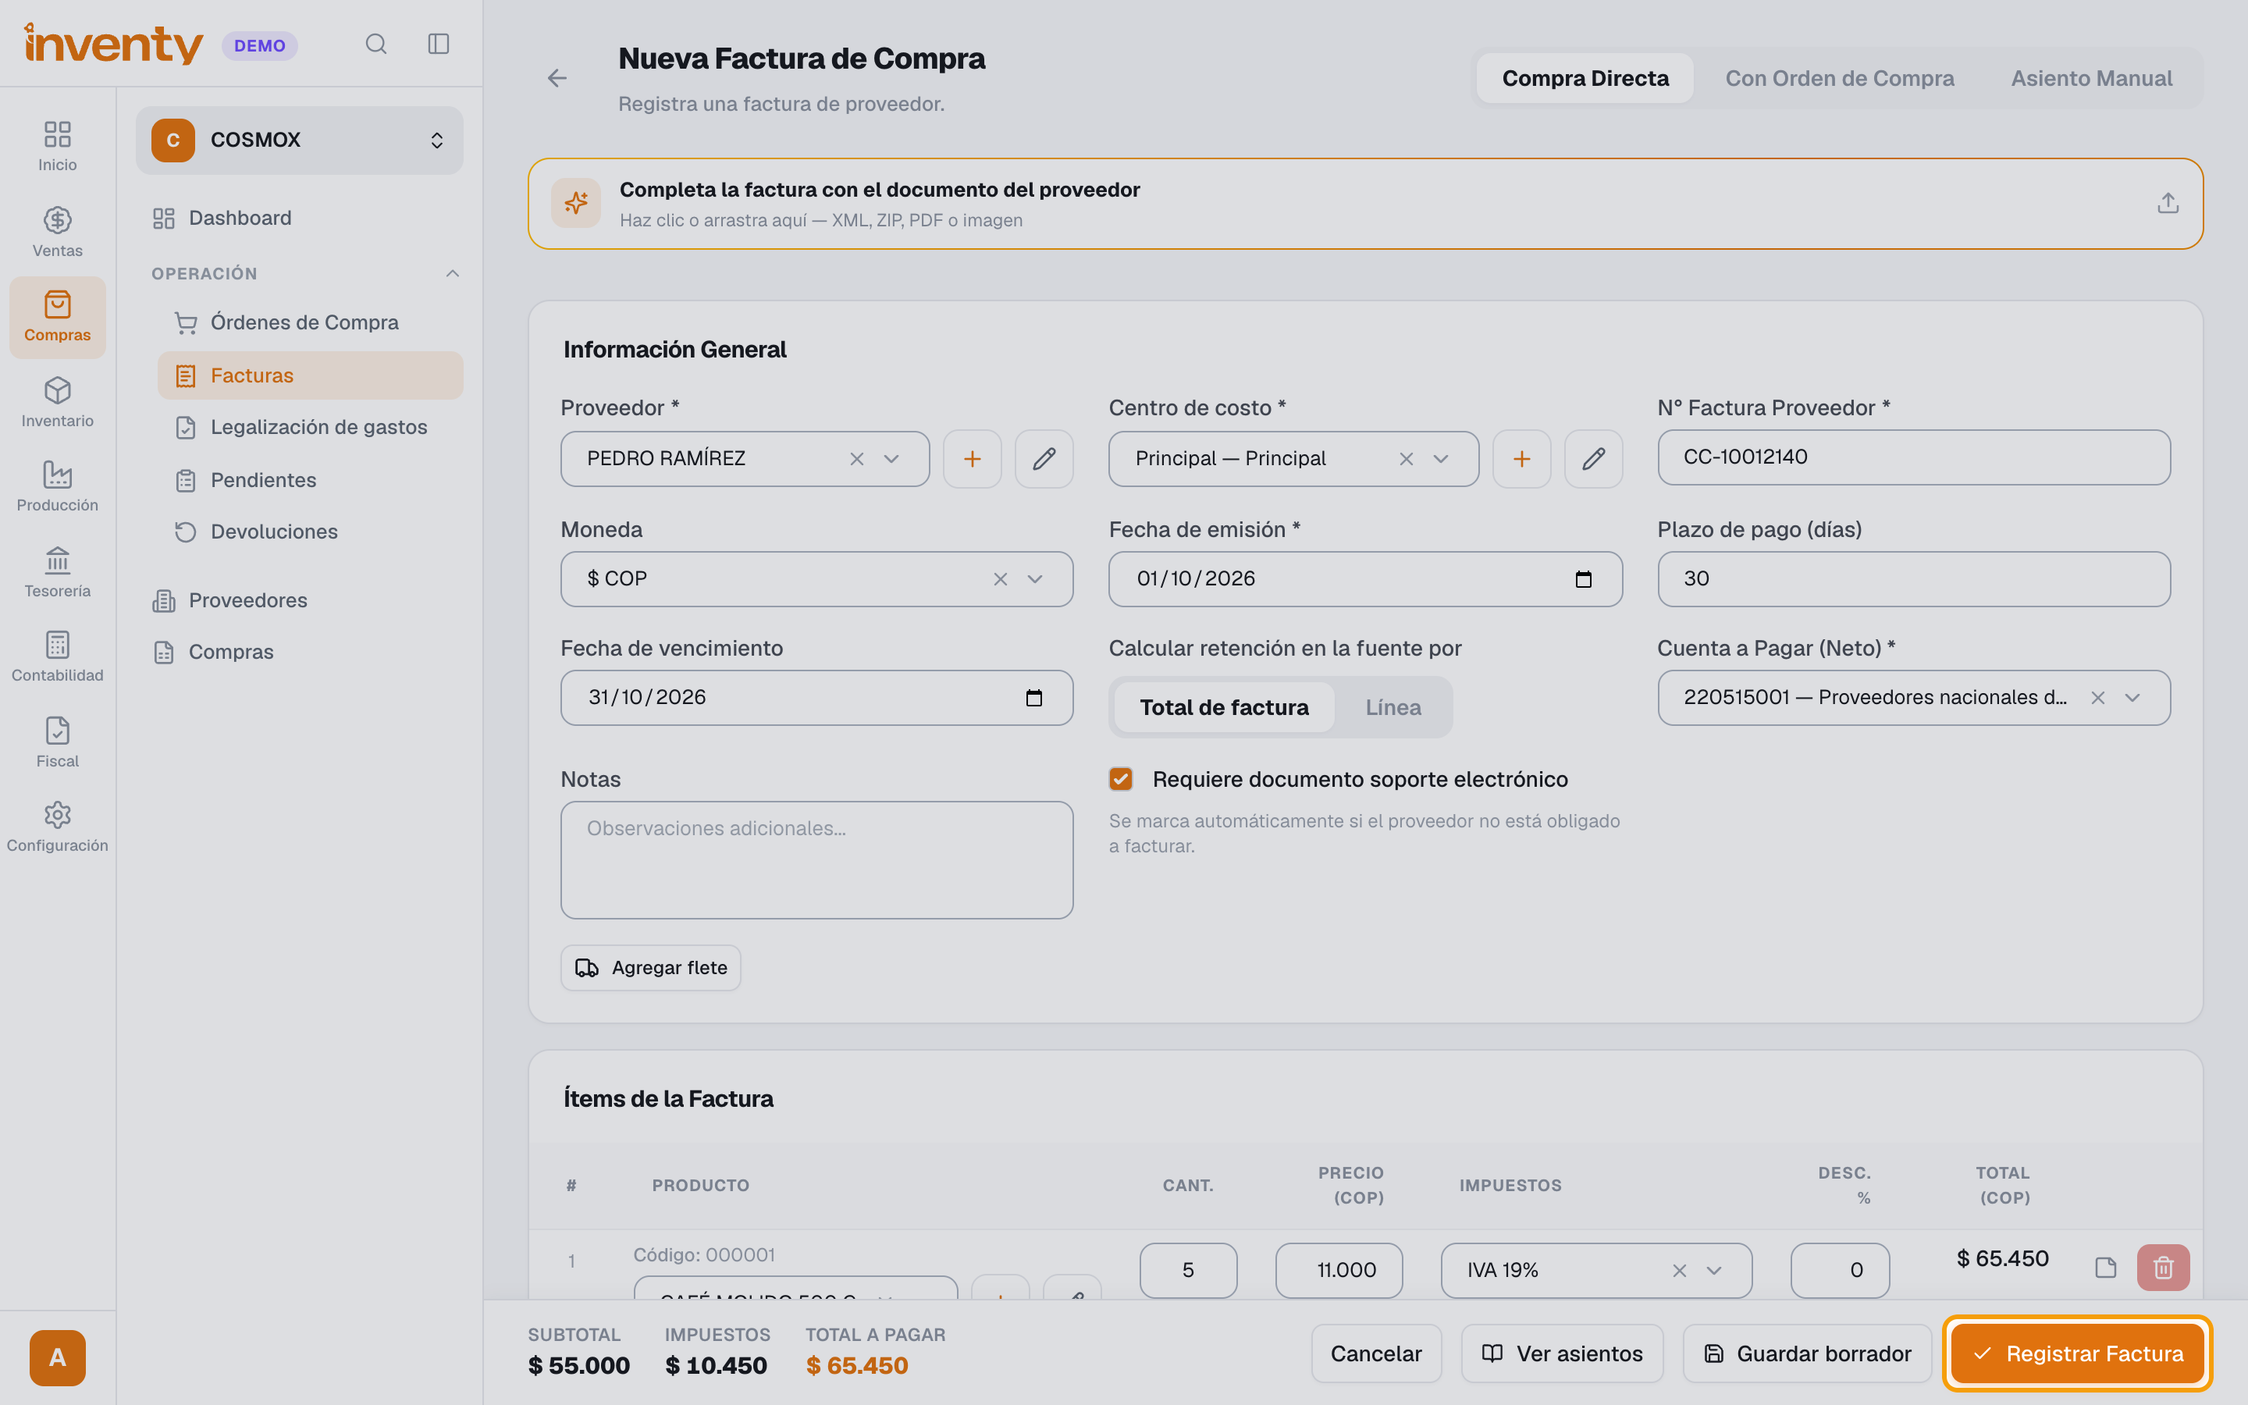The width and height of the screenshot is (2248, 1405).
Task: Delete item row 1 trash icon
Action: click(2163, 1268)
